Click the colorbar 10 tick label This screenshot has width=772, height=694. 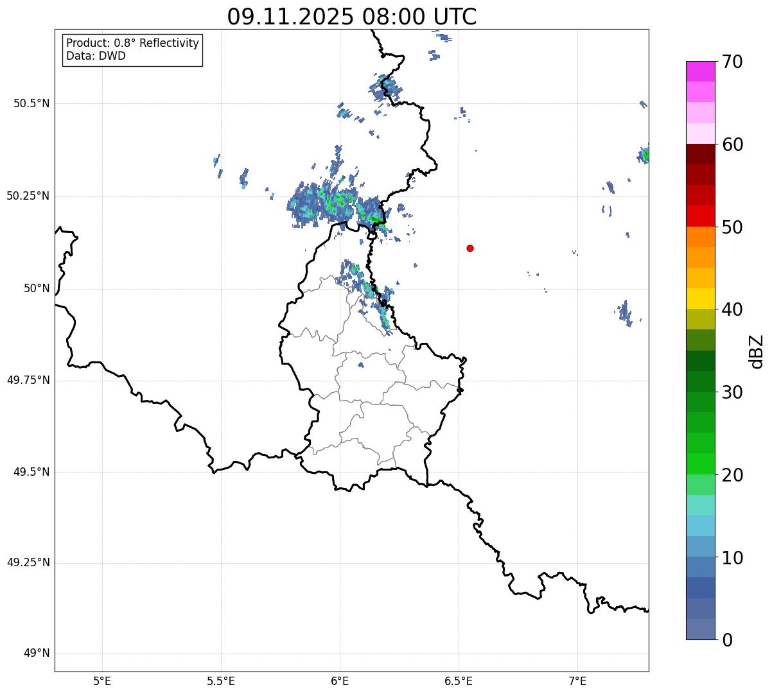point(732,558)
